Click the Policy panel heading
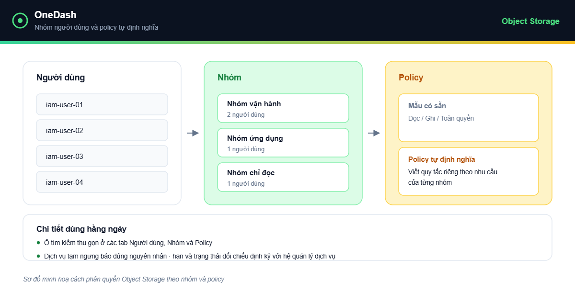The width and height of the screenshot is (575, 292). [411, 78]
